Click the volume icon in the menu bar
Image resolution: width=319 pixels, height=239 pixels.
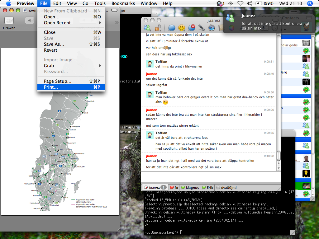249,3
